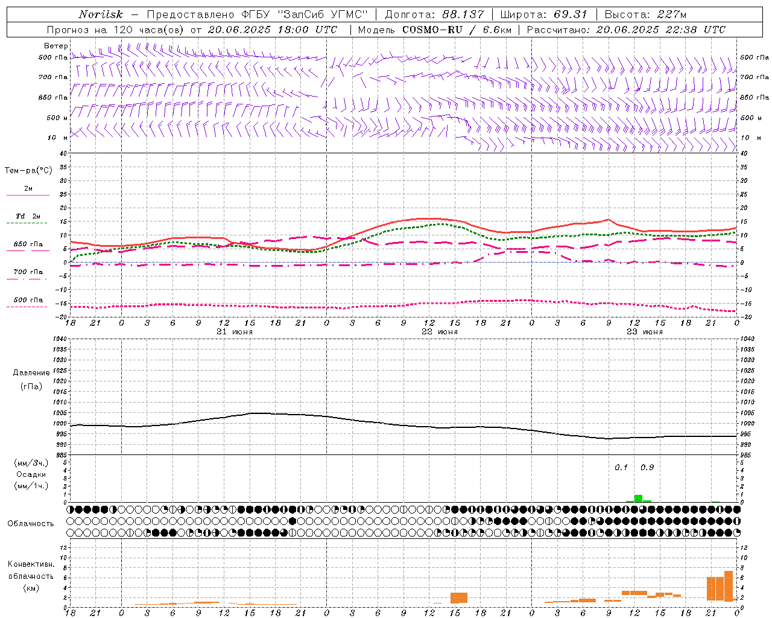Click the "Рассчитано: 20.06.2025 22:38 UTC" timestamp
772x618 pixels.
tap(626, 30)
